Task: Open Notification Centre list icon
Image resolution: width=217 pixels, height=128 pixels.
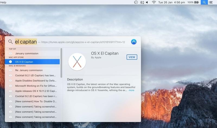Action: click(x=211, y=2)
